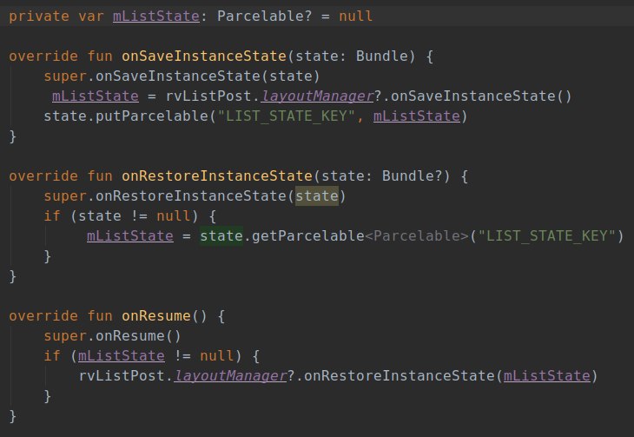This screenshot has height=437, width=634.
Task: Click mListState assigned from state.getParcelable
Action: pyautogui.click(x=130, y=236)
